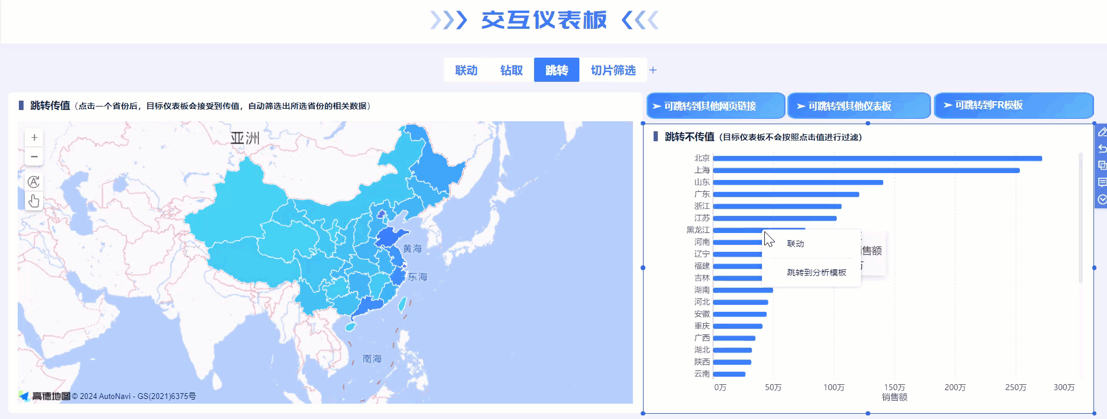Screen dimensions: 1107x419
Task: Select the 跳转 tab
Action: pos(556,70)
